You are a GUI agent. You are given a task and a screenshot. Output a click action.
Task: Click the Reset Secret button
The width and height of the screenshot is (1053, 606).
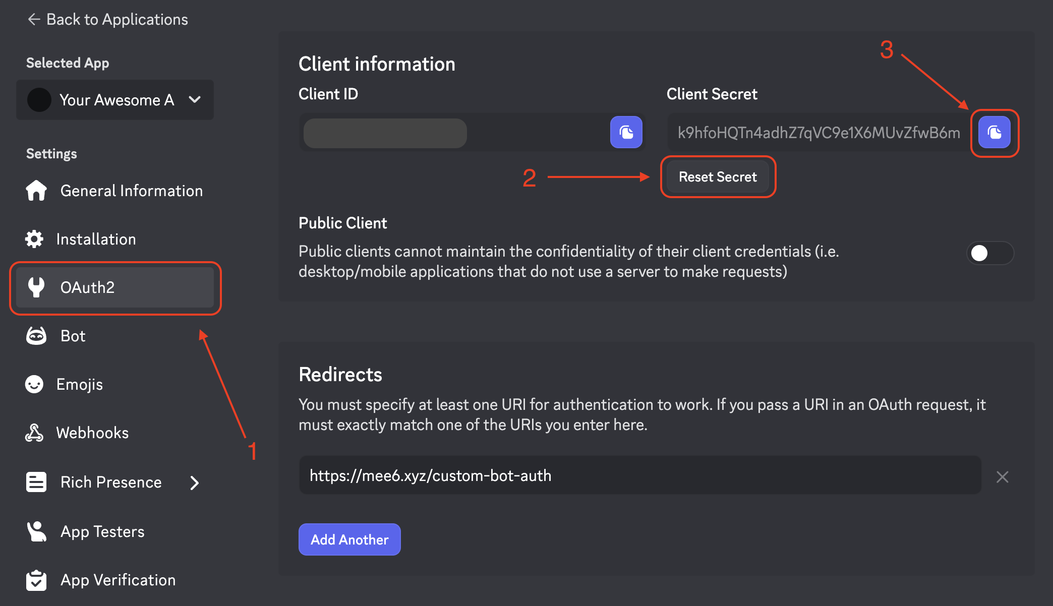coord(718,177)
